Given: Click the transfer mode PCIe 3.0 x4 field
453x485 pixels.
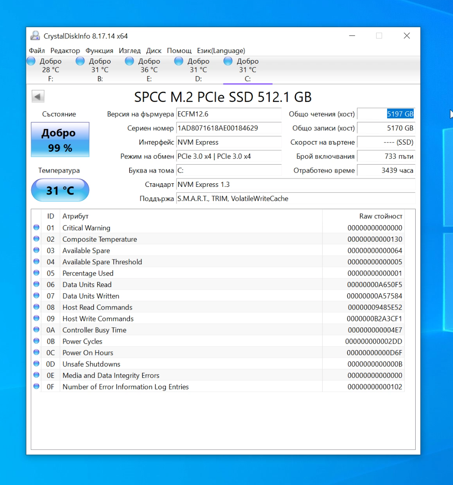Looking at the screenshot, I should pos(229,156).
